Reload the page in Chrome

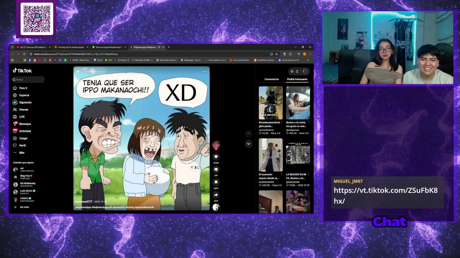[x=24, y=54]
